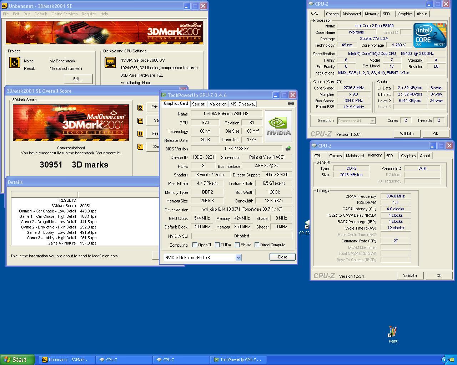Image resolution: width=457 pixels, height=365 pixels.
Task: Click the NVIDIA logo in GPU-Z
Action: coord(278,126)
